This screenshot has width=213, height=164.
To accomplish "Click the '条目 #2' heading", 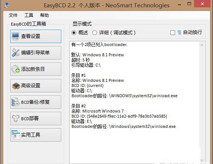I will pyautogui.click(x=78, y=106).
